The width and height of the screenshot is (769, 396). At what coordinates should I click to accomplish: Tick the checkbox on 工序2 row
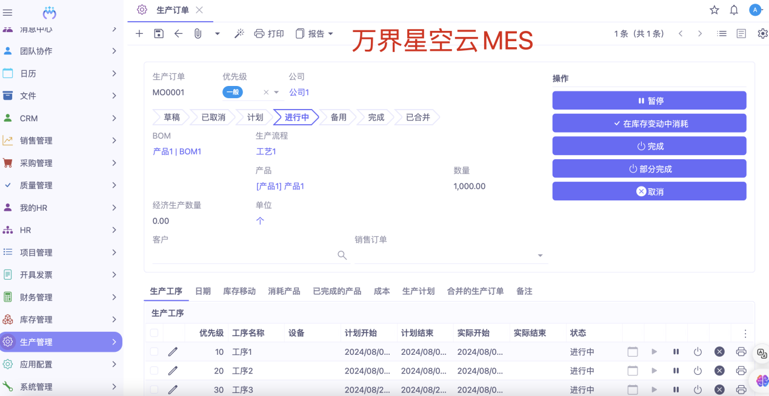pyautogui.click(x=153, y=371)
